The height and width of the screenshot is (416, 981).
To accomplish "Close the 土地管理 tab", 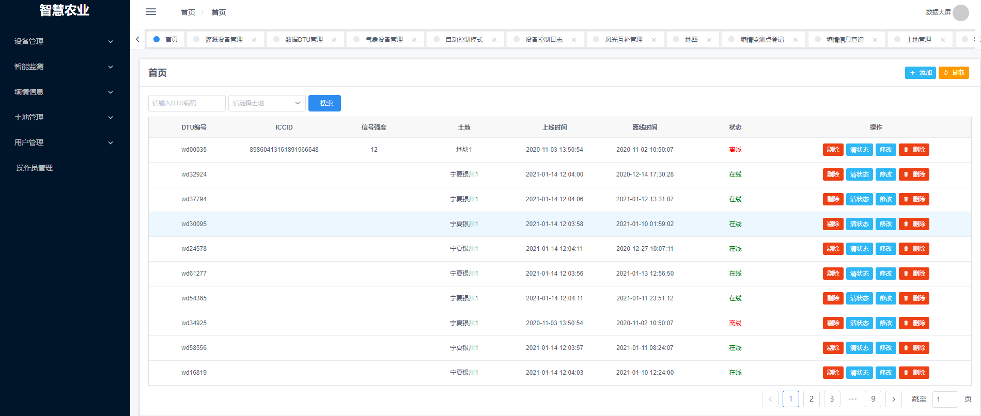I will [x=943, y=40].
